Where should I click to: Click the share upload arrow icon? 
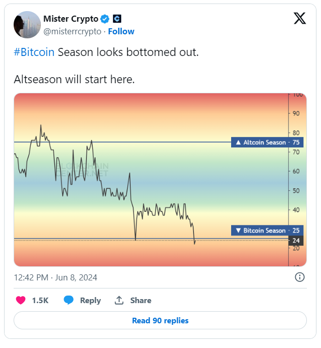tap(119, 300)
